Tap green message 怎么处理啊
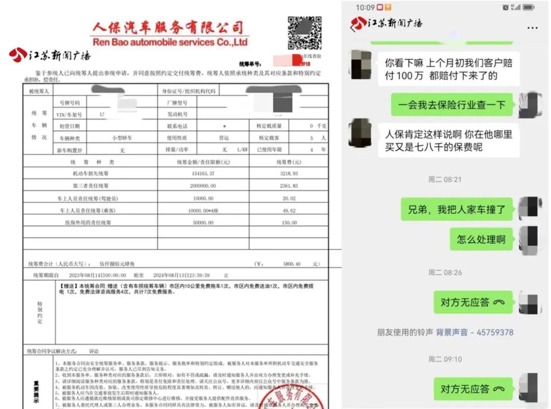Viewport: 551px width, 409px height. click(481, 239)
